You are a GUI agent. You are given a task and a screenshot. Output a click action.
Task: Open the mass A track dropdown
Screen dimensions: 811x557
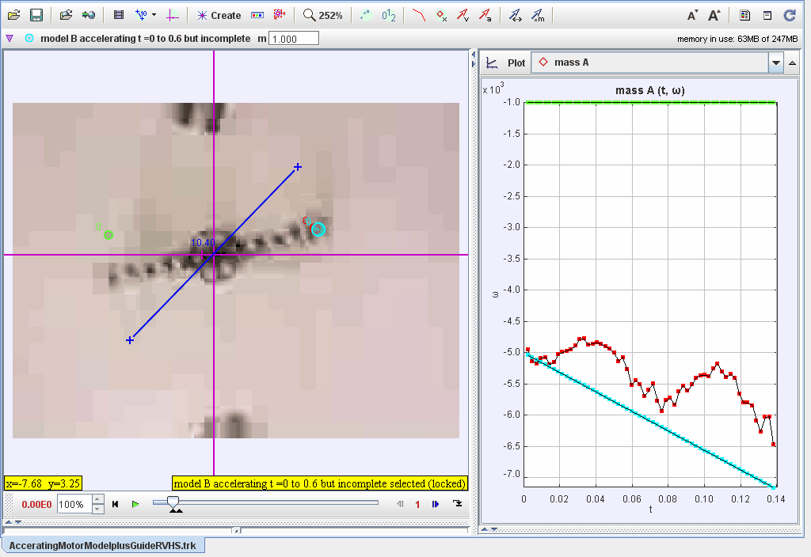point(657,63)
